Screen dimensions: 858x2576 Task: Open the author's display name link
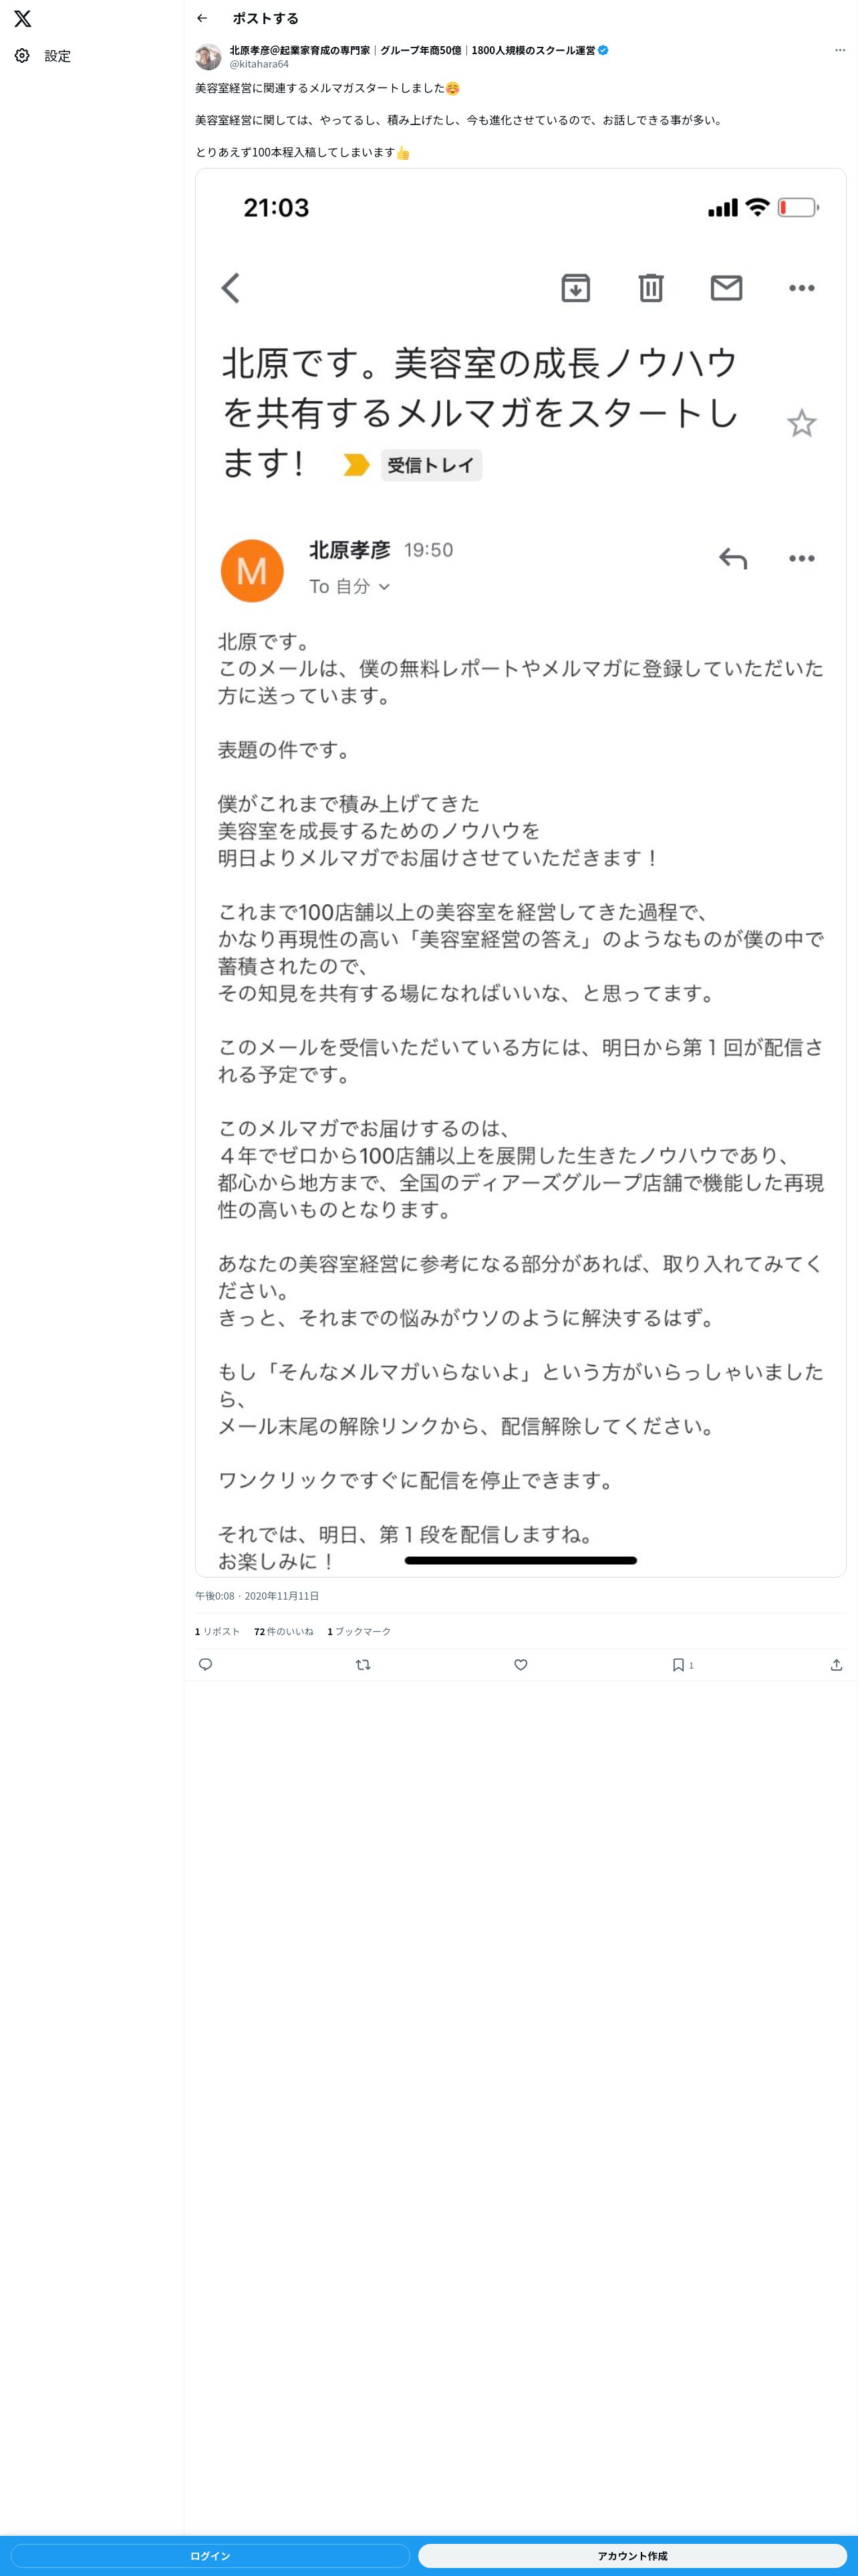412,50
